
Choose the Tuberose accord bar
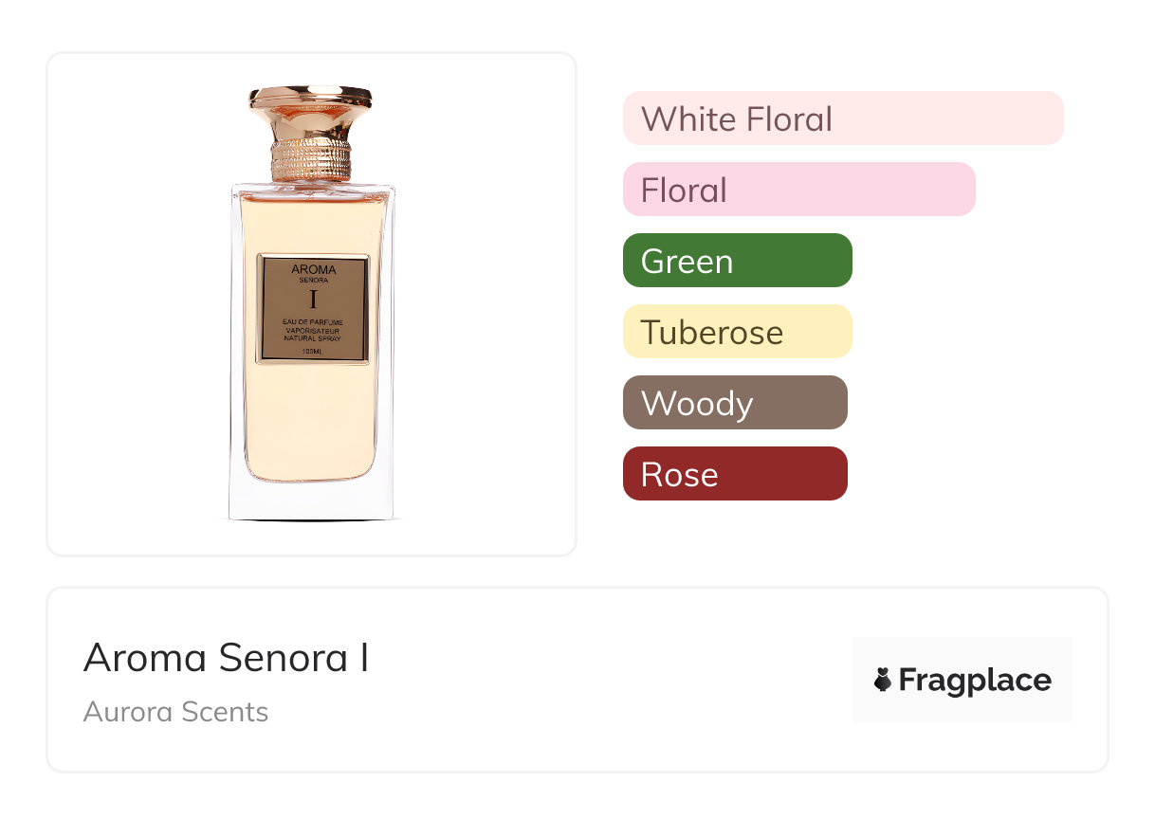pos(737,332)
